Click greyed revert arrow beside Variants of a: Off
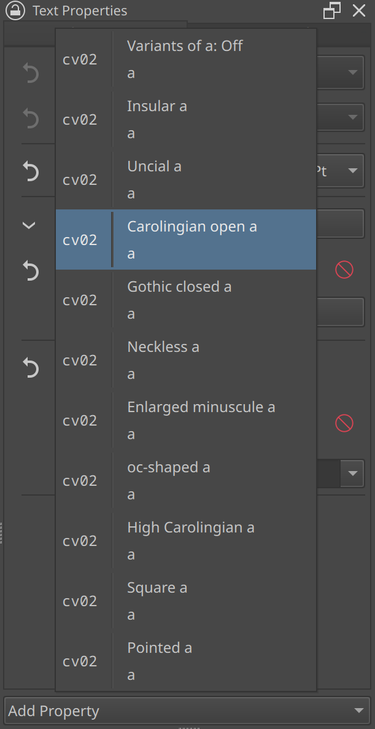 [31, 74]
